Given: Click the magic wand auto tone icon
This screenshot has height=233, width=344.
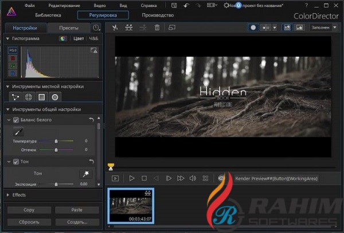Looking at the screenshot, I should click(x=84, y=173).
